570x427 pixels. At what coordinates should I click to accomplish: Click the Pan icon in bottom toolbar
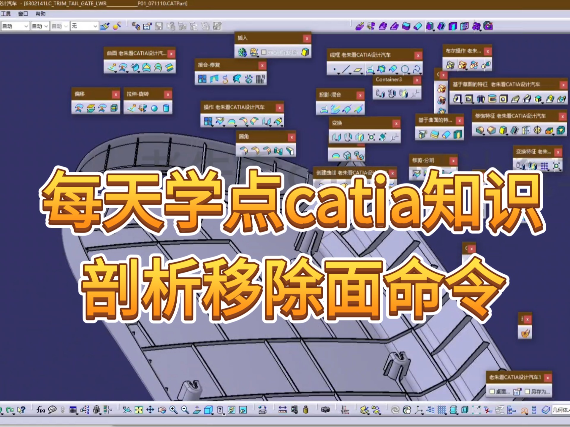point(150,410)
